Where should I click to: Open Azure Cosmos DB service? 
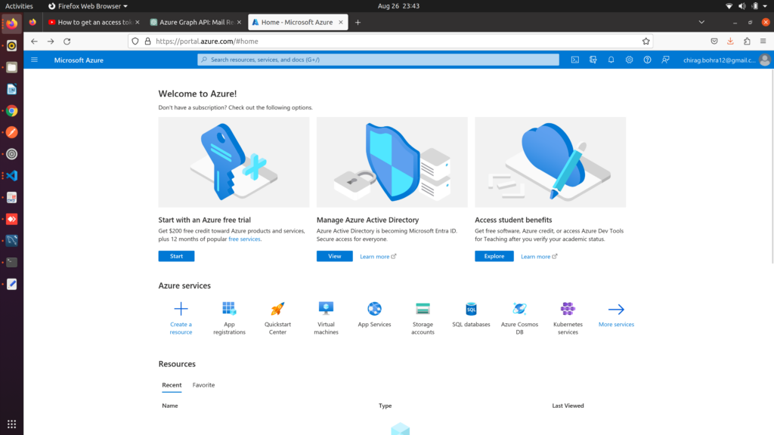point(519,318)
